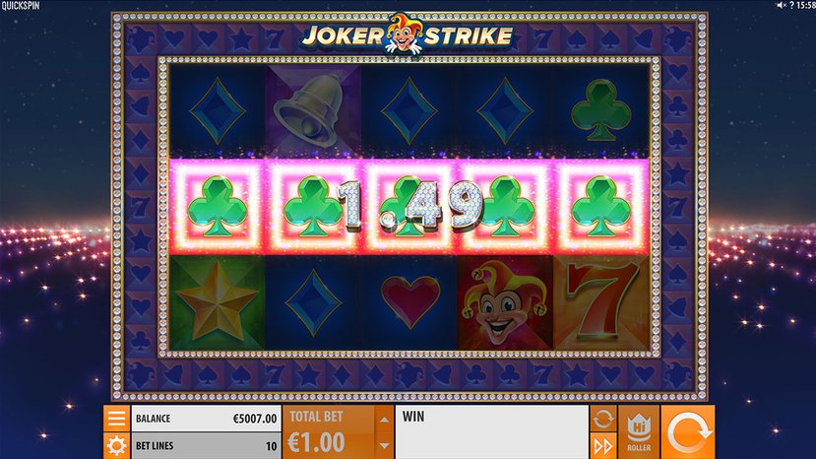The height and width of the screenshot is (459, 816).
Task: Click the red 7 symbol
Action: click(601, 302)
